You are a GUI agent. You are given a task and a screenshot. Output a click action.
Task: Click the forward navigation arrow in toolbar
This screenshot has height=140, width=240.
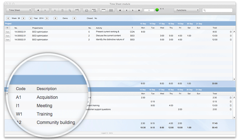[x=45, y=10]
